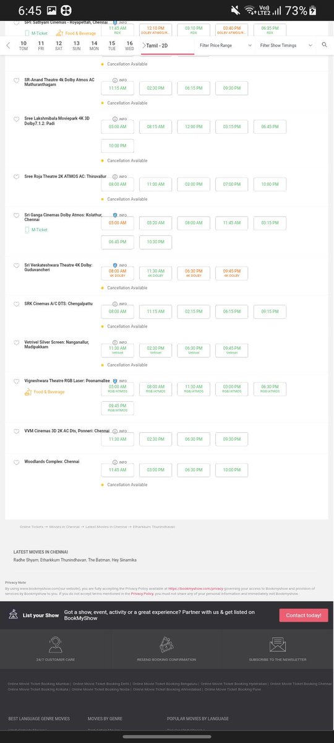Viewport: 334px width, 743px height.
Task: Favorite Sree Lakshmibala Moviepark heart
Action: [x=17, y=119]
